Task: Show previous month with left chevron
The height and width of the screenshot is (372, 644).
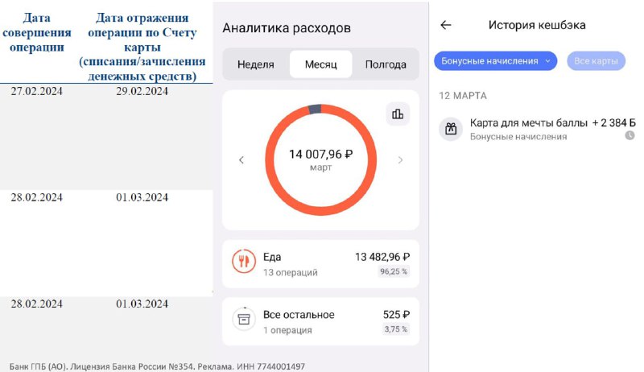Action: pos(242,160)
